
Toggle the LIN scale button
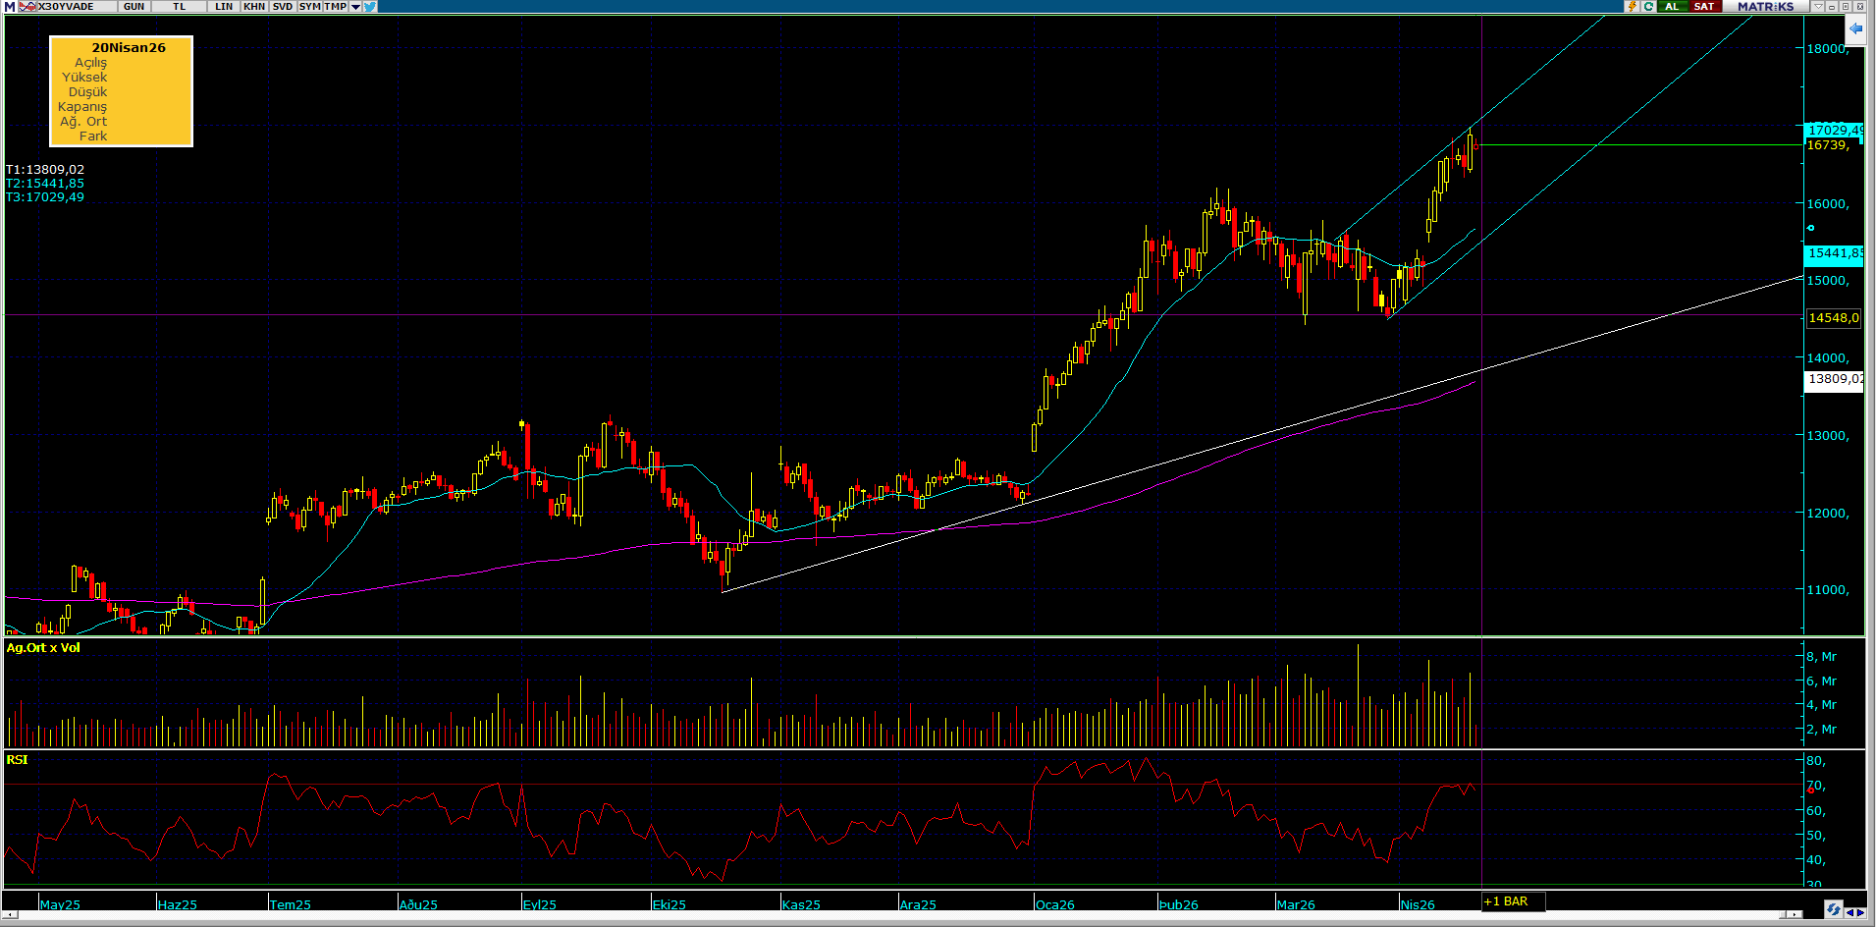tap(224, 7)
